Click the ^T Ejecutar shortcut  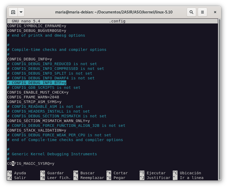[x=153, y=173]
